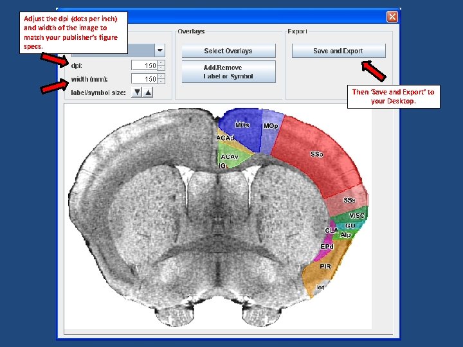Click into the dpi value field
Image resolution: width=463 pixels, height=347 pixels.
coord(145,65)
